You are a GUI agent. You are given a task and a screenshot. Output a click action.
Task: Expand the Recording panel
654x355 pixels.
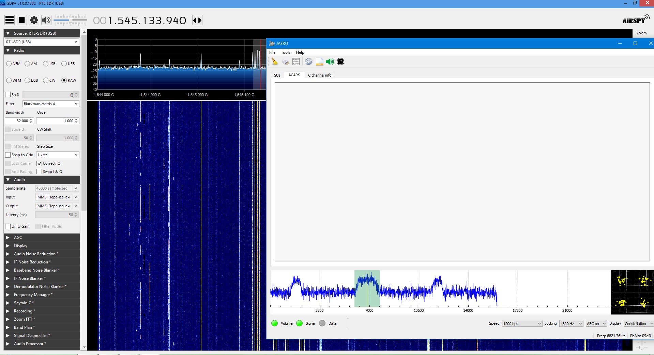pyautogui.click(x=42, y=311)
